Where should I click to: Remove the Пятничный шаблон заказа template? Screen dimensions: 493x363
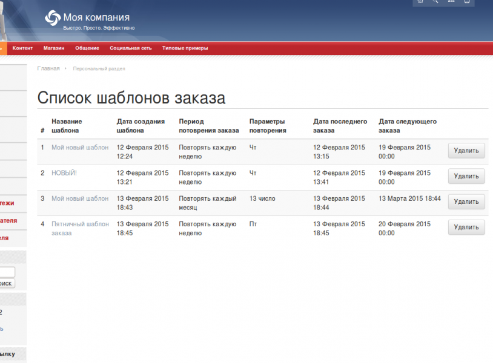(x=466, y=227)
